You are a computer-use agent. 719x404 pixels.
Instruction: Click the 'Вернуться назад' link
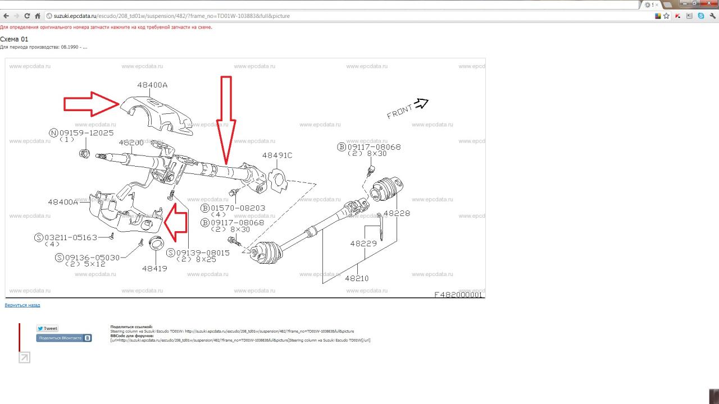coord(22,305)
